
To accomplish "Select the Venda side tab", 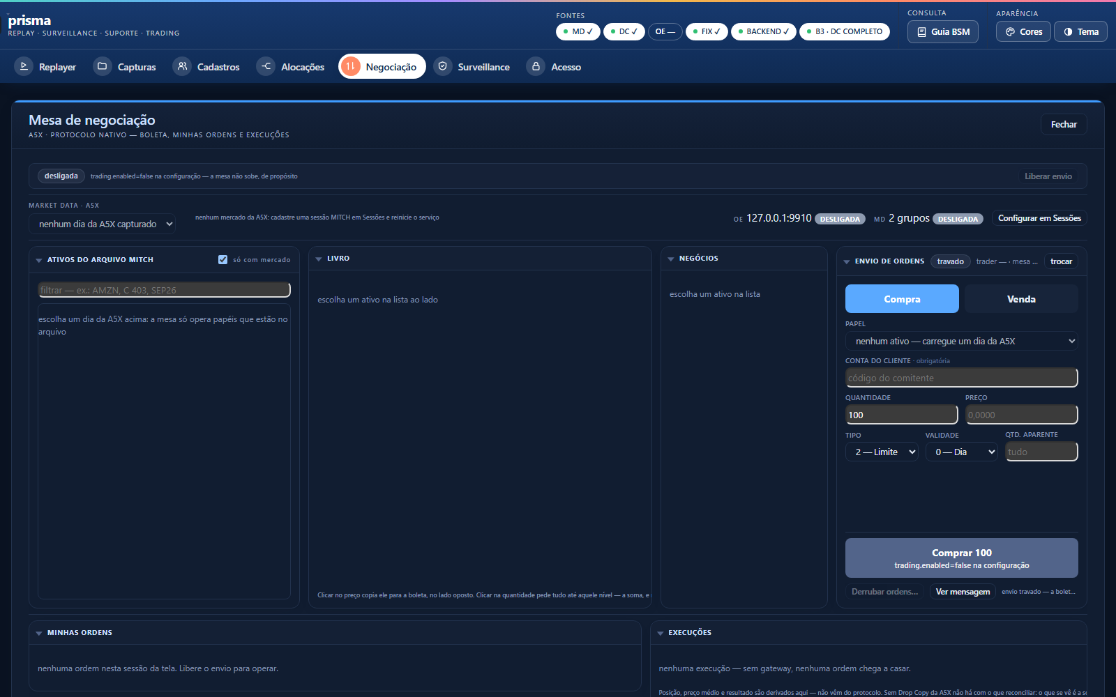I will click(1021, 298).
